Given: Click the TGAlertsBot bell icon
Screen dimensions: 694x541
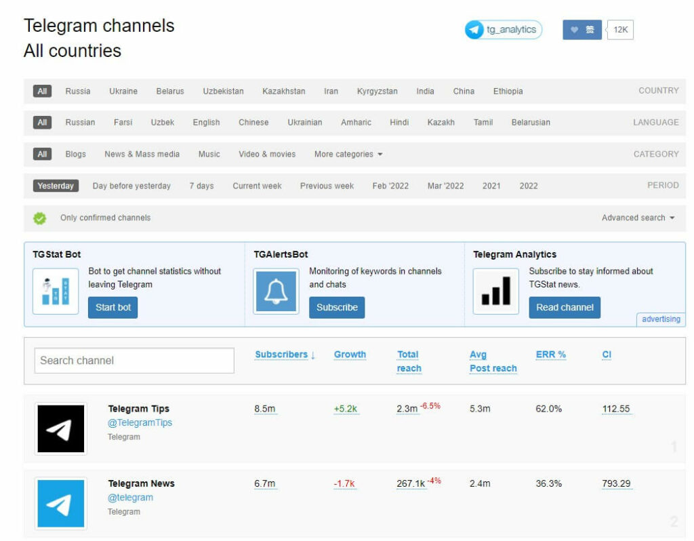Looking at the screenshot, I should pyautogui.click(x=277, y=292).
